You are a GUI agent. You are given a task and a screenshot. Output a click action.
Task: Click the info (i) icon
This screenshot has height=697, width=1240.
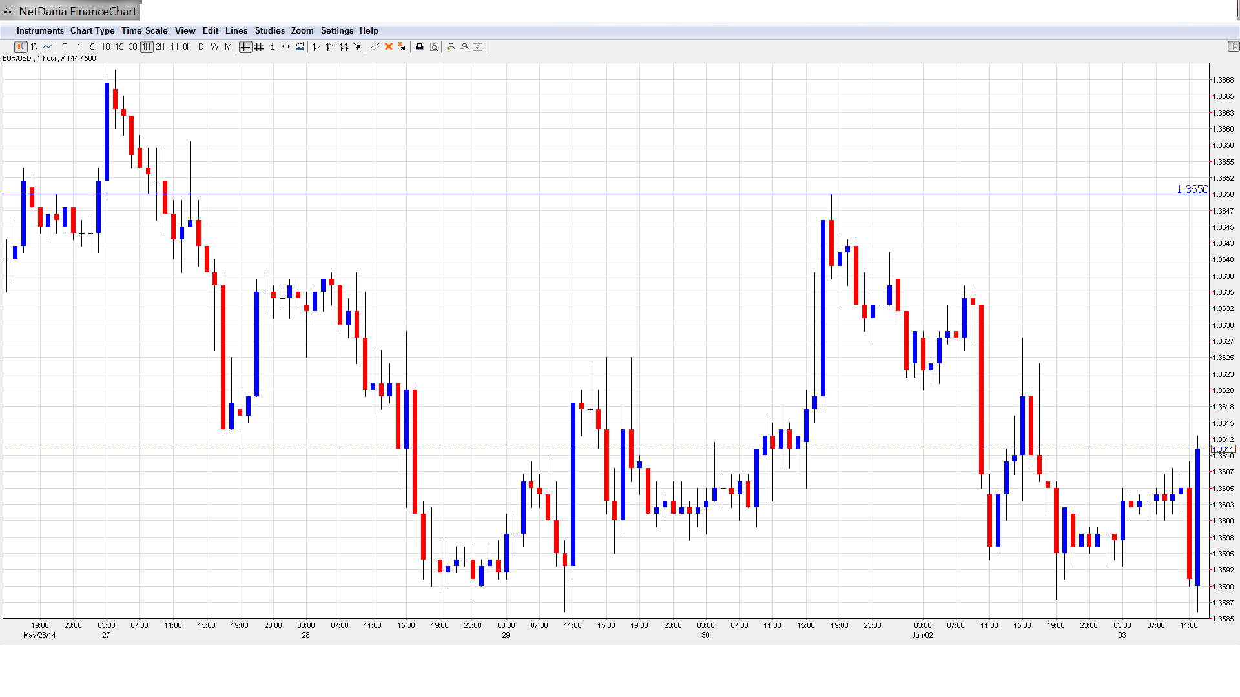coord(273,46)
